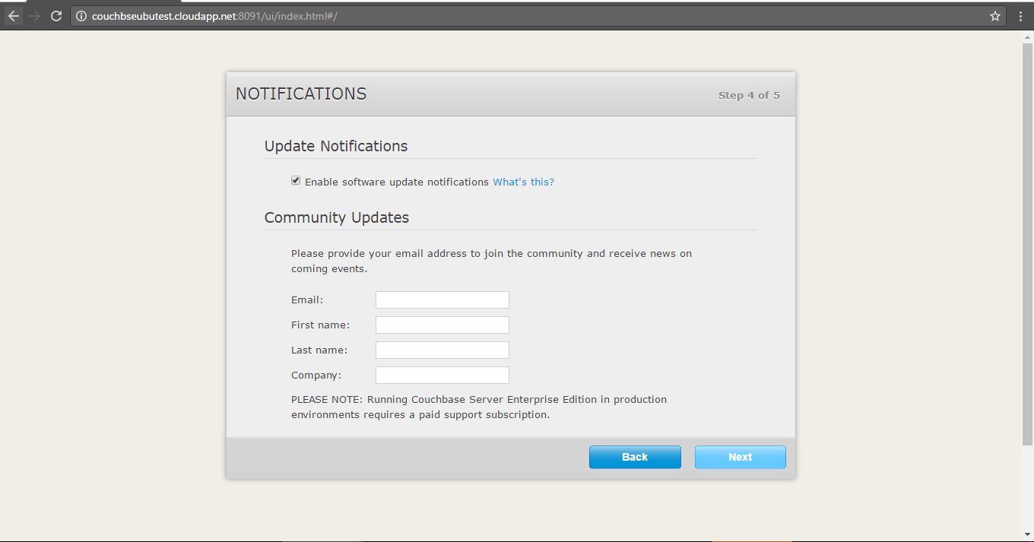Open the page info icon in address bar
Image resolution: width=1034 pixels, height=542 pixels.
click(81, 15)
